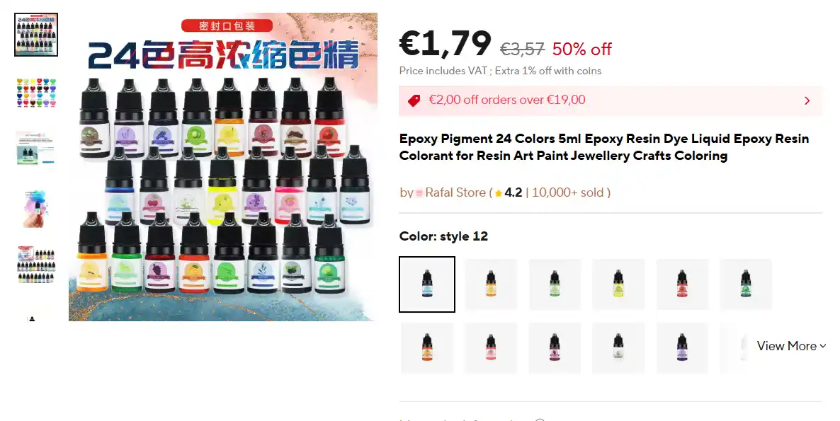Screen dimensions: 840x421
Task: Show the product description thumbnail with text
Action: click(36, 148)
